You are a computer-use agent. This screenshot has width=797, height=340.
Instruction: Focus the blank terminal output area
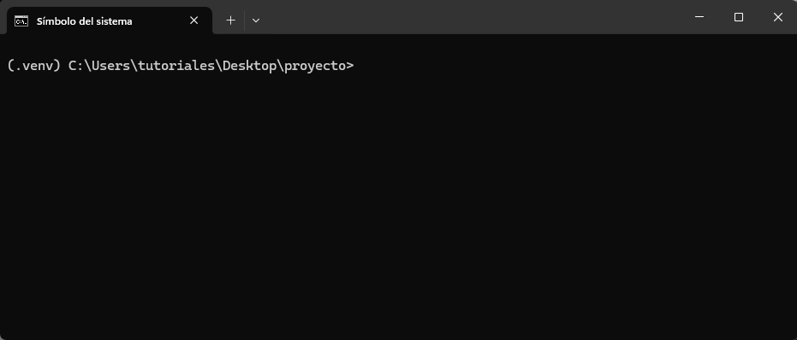(399, 203)
